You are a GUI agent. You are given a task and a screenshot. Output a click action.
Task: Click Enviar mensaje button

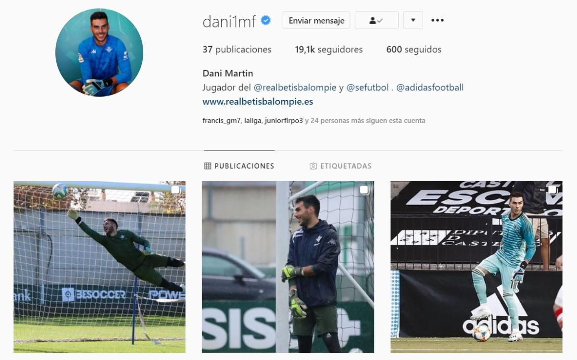coord(316,20)
